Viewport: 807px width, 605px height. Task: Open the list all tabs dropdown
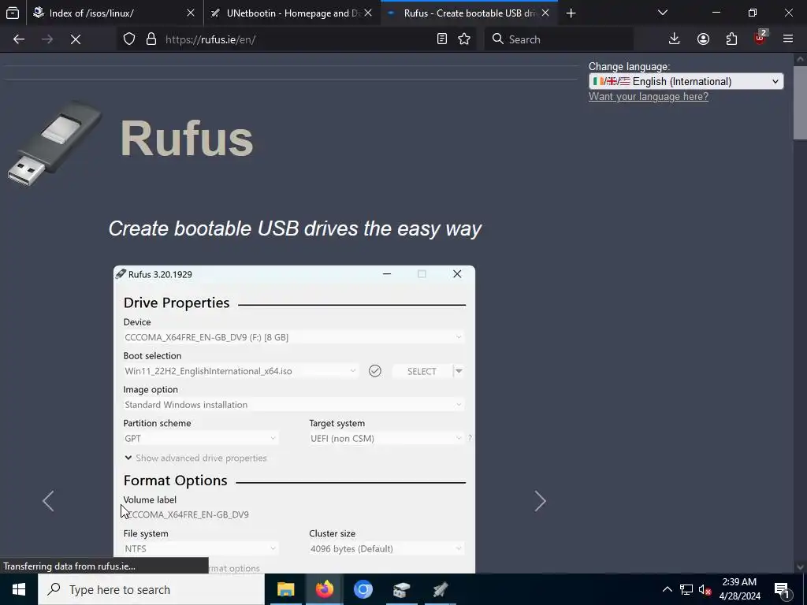(x=663, y=13)
